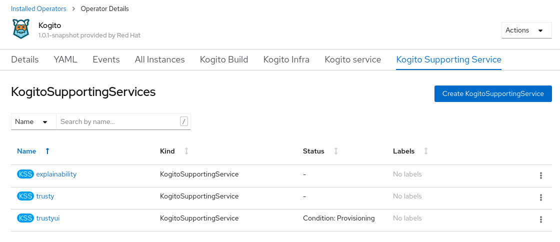560x242 pixels.
Task: Open the Kogito service tab
Action: click(x=353, y=59)
